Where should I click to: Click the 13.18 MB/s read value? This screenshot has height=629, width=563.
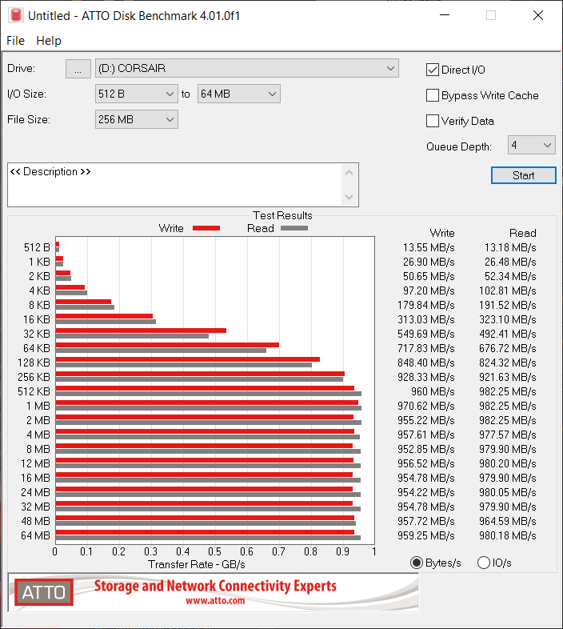coord(510,247)
